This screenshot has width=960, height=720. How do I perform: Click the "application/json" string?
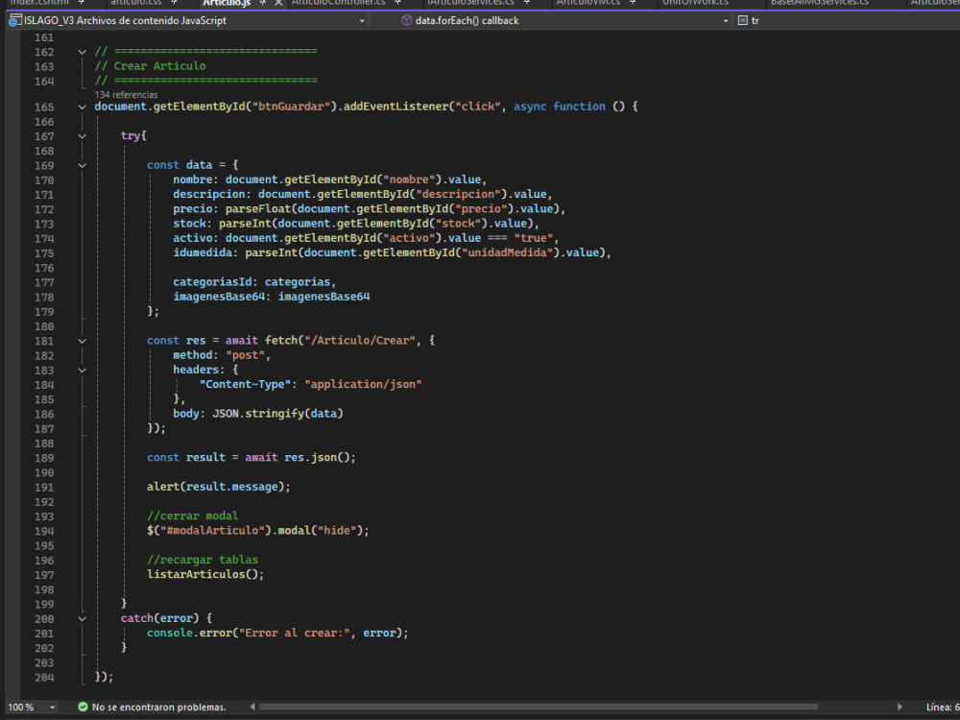[x=363, y=385]
